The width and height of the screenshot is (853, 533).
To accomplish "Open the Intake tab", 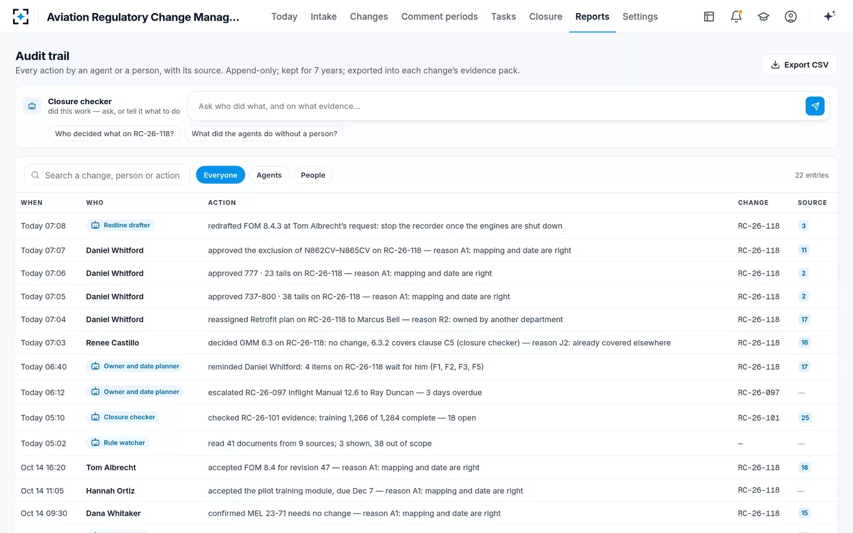I will tap(323, 17).
